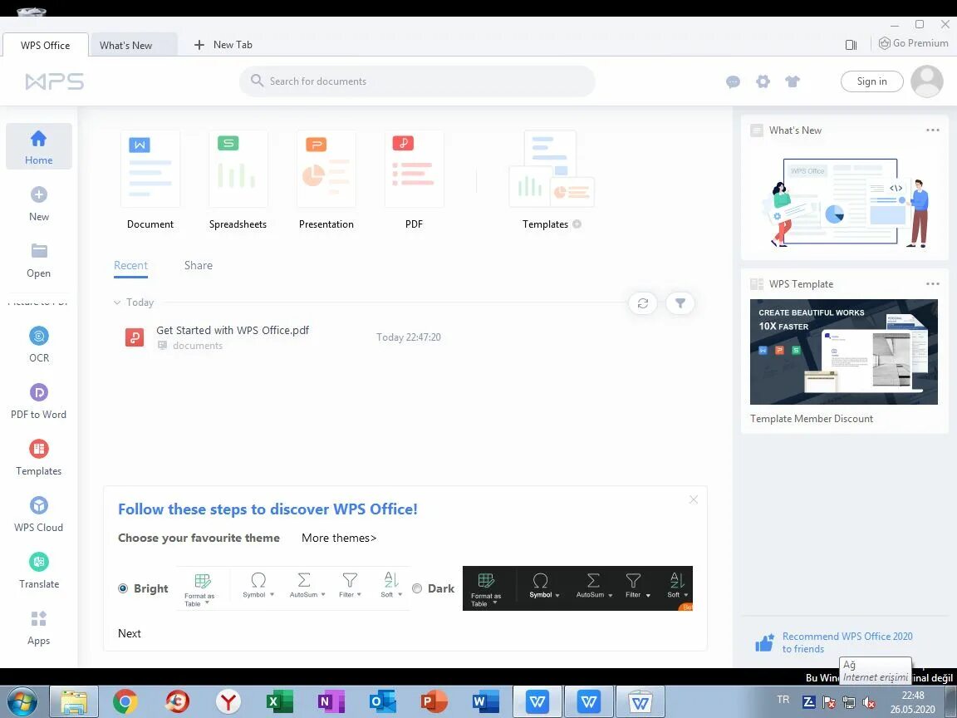Open Excel from the taskbar

click(x=279, y=701)
